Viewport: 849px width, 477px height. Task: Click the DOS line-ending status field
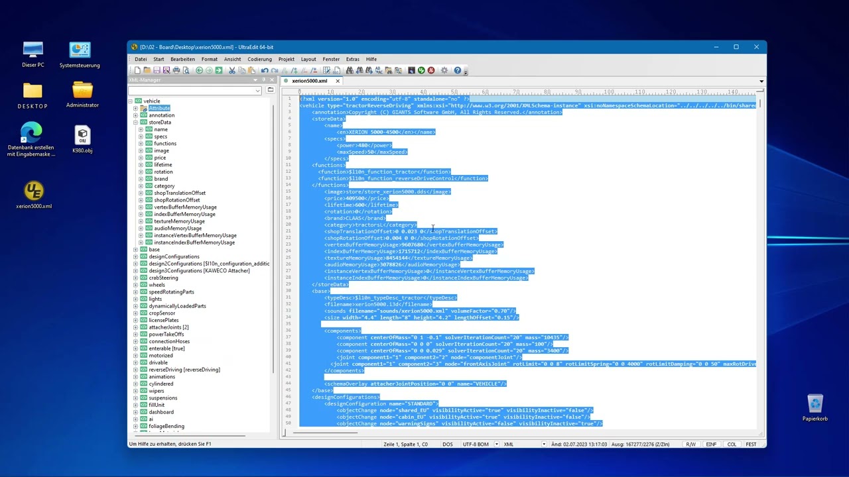[448, 444]
